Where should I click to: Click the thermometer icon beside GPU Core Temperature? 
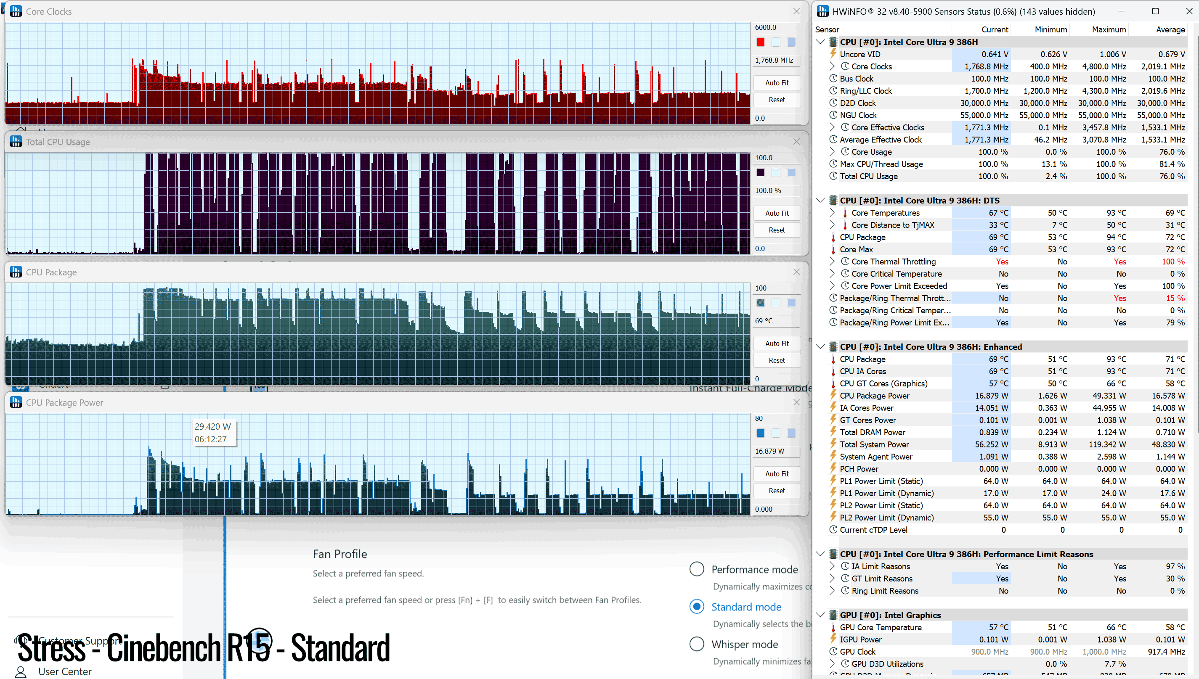(x=833, y=627)
